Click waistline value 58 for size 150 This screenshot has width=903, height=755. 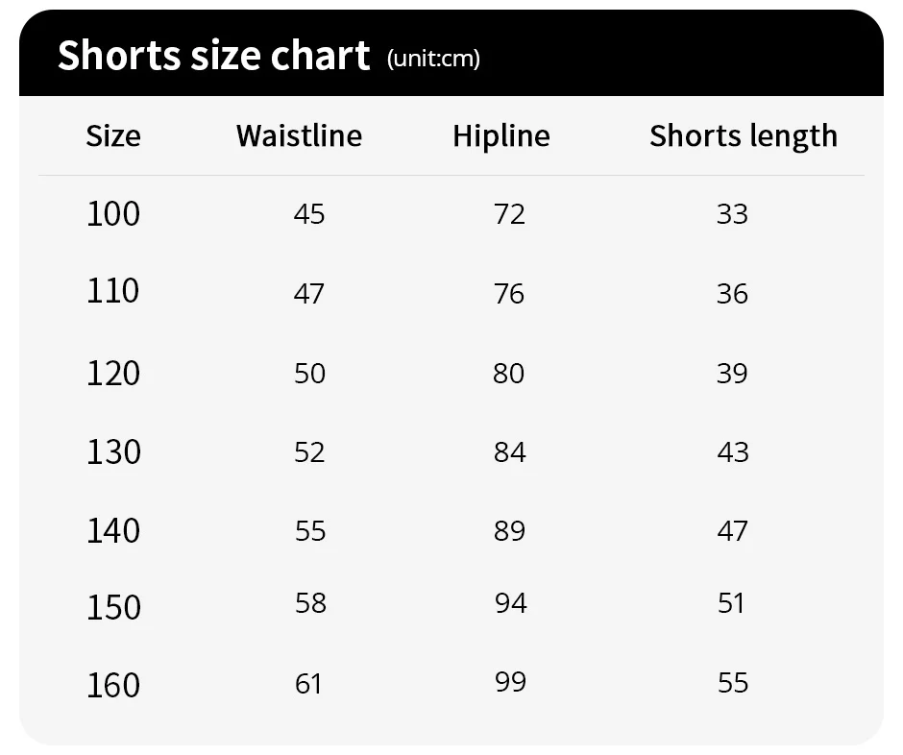[310, 603]
